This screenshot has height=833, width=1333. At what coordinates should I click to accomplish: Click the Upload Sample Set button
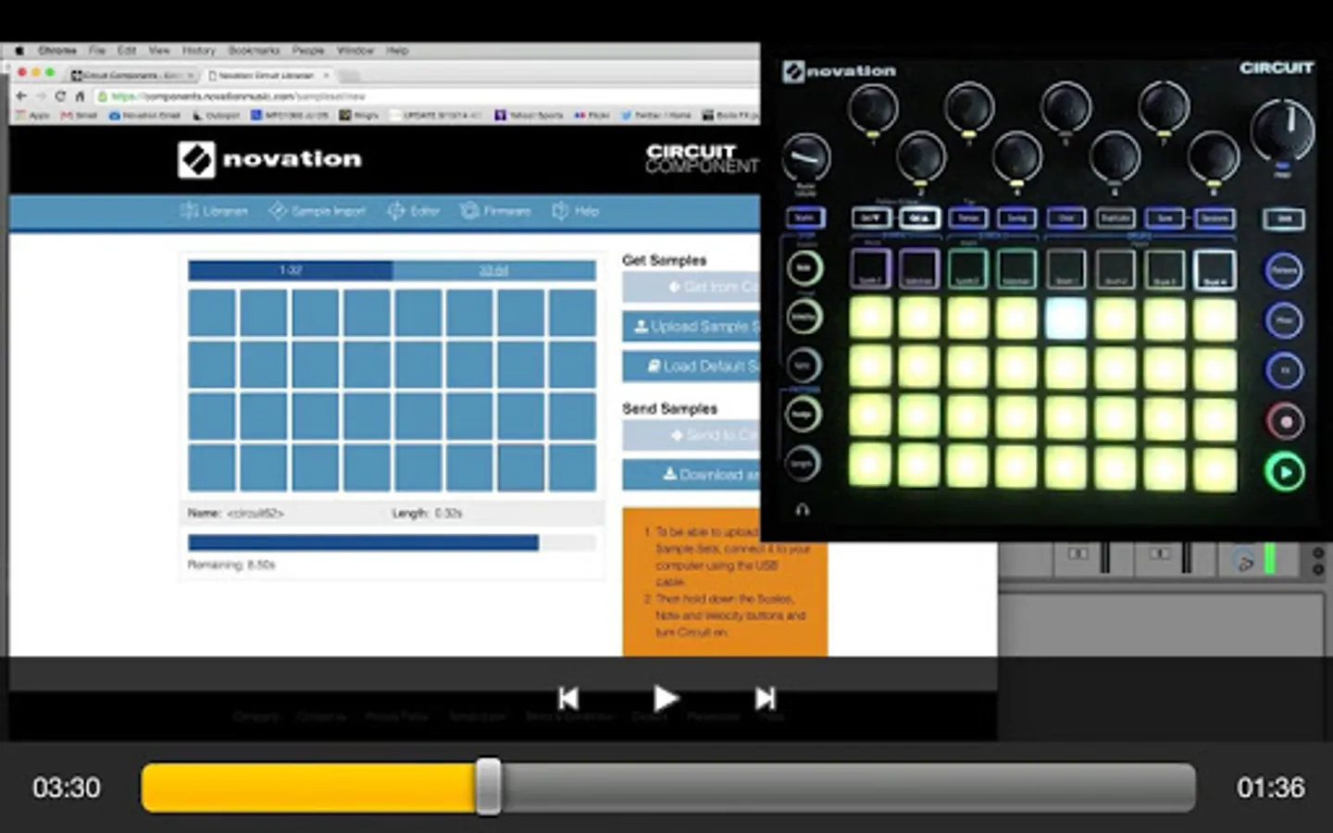tap(691, 327)
